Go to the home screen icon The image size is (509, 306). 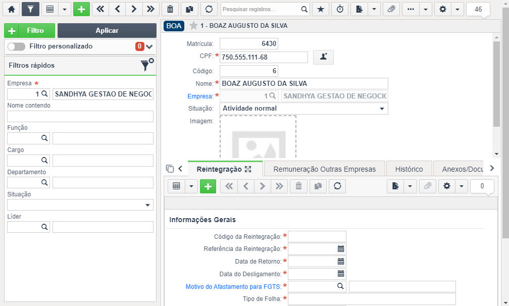(x=11, y=9)
